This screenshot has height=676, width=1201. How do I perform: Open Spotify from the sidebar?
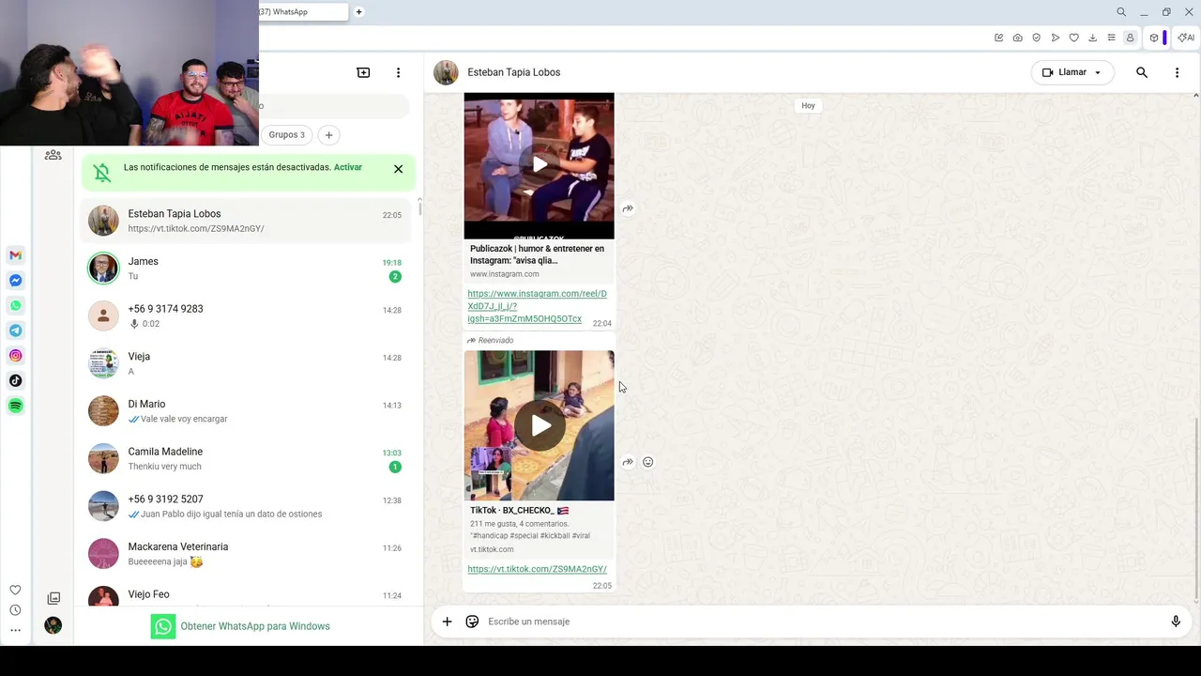[x=15, y=406]
